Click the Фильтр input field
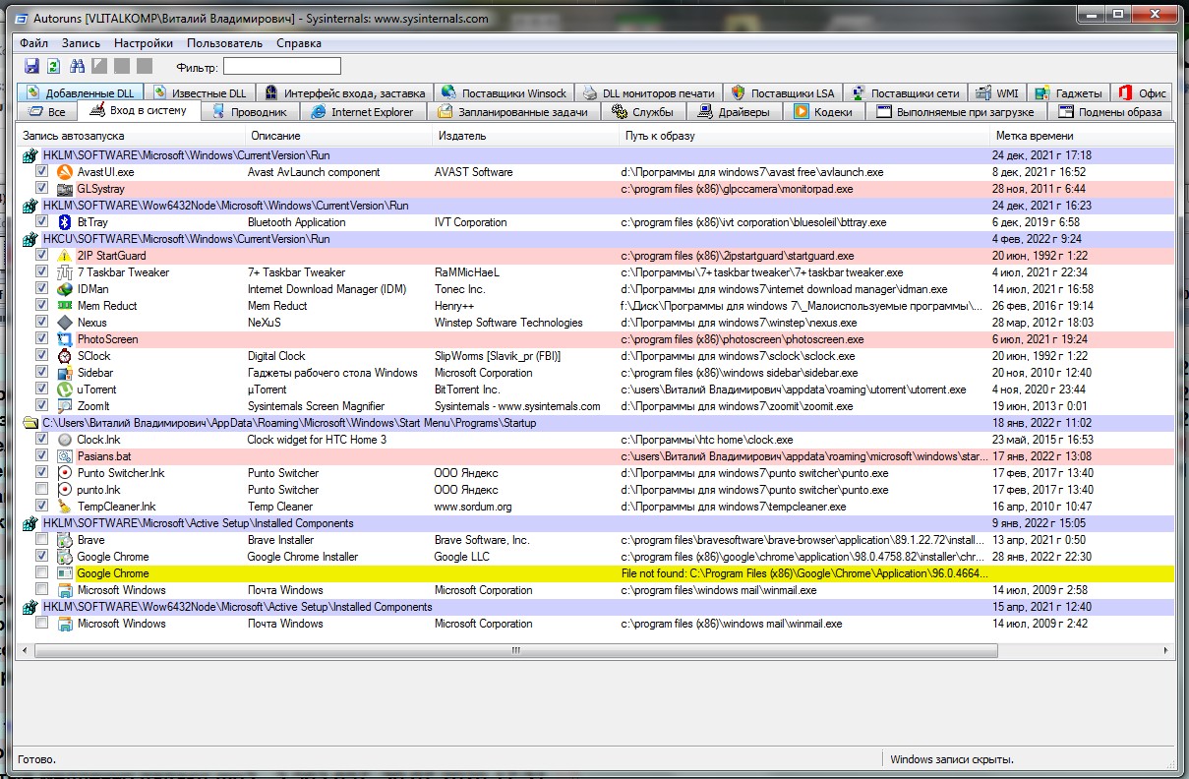 point(282,66)
